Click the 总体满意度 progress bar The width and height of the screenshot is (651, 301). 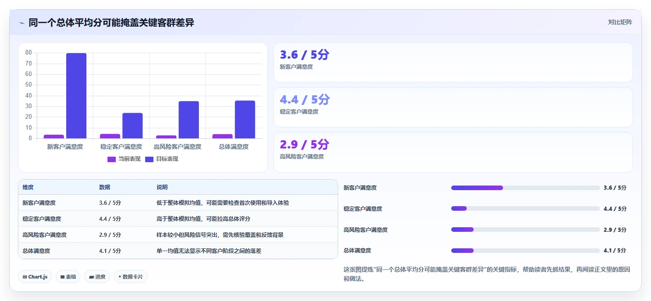[x=526, y=251]
